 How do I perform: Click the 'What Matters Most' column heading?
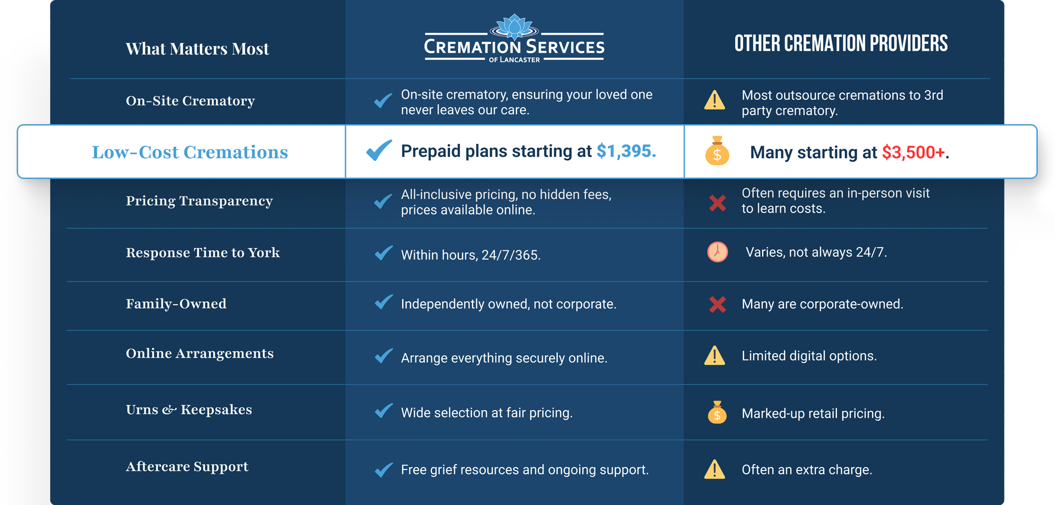click(x=197, y=49)
